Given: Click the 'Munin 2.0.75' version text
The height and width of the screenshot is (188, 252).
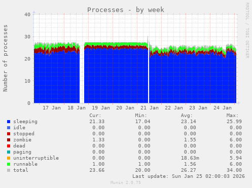Looking at the screenshot, I should (x=126, y=182).
